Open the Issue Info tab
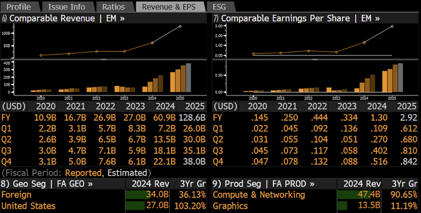Image resolution: width=421 pixels, height=213 pixels. pos(66,7)
